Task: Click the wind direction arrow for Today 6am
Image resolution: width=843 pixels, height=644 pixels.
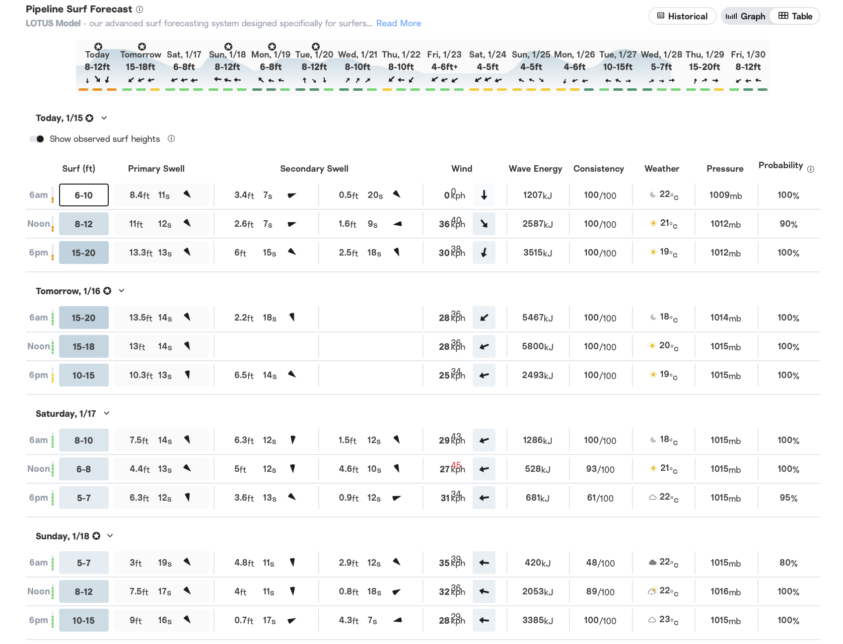Action: point(484,195)
